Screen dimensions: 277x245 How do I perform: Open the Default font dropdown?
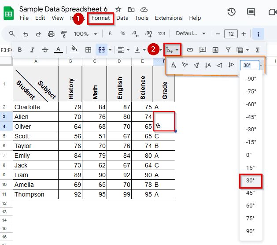pyautogui.click(x=190, y=34)
